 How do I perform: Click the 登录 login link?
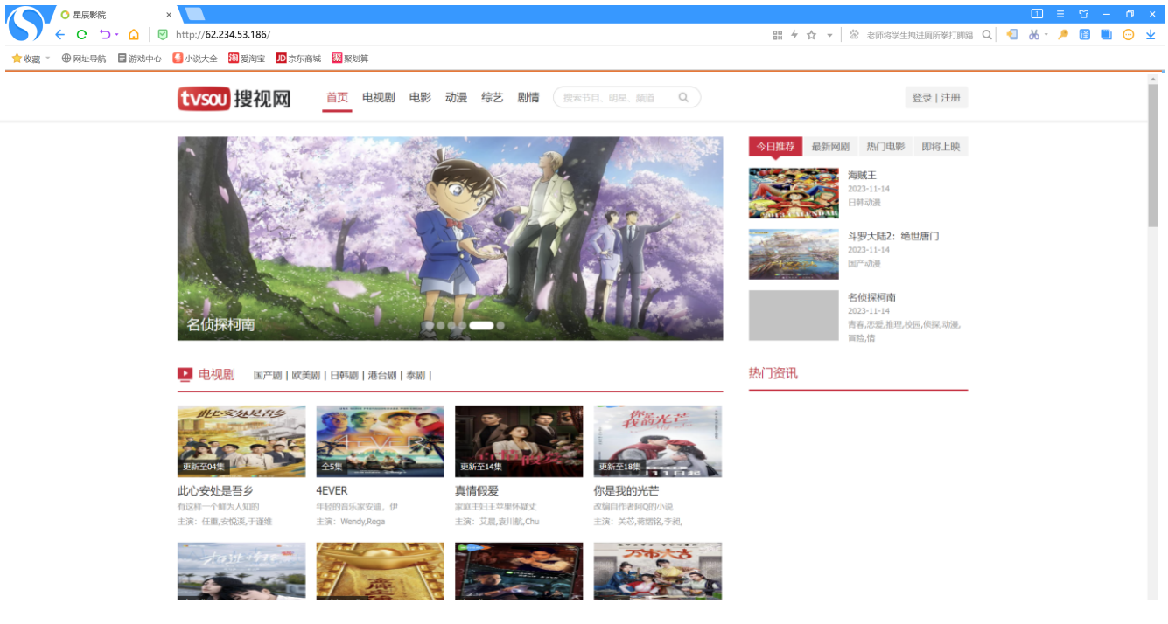click(x=920, y=97)
